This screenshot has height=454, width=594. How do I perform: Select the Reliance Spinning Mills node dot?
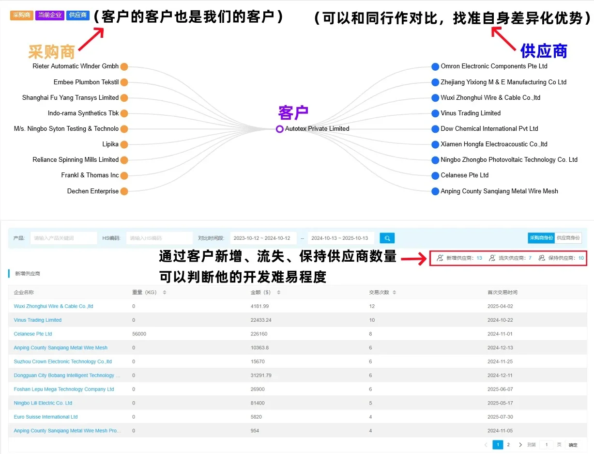pos(124,160)
